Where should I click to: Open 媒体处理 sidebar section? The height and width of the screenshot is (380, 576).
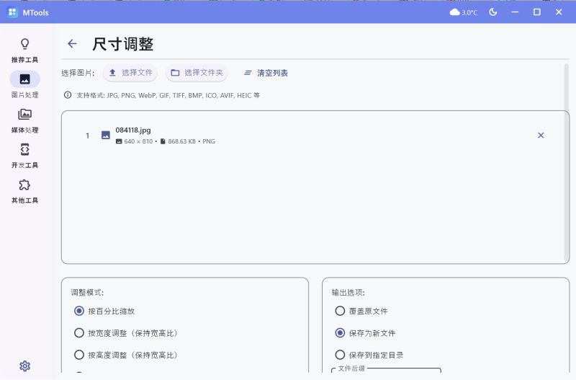click(24, 120)
